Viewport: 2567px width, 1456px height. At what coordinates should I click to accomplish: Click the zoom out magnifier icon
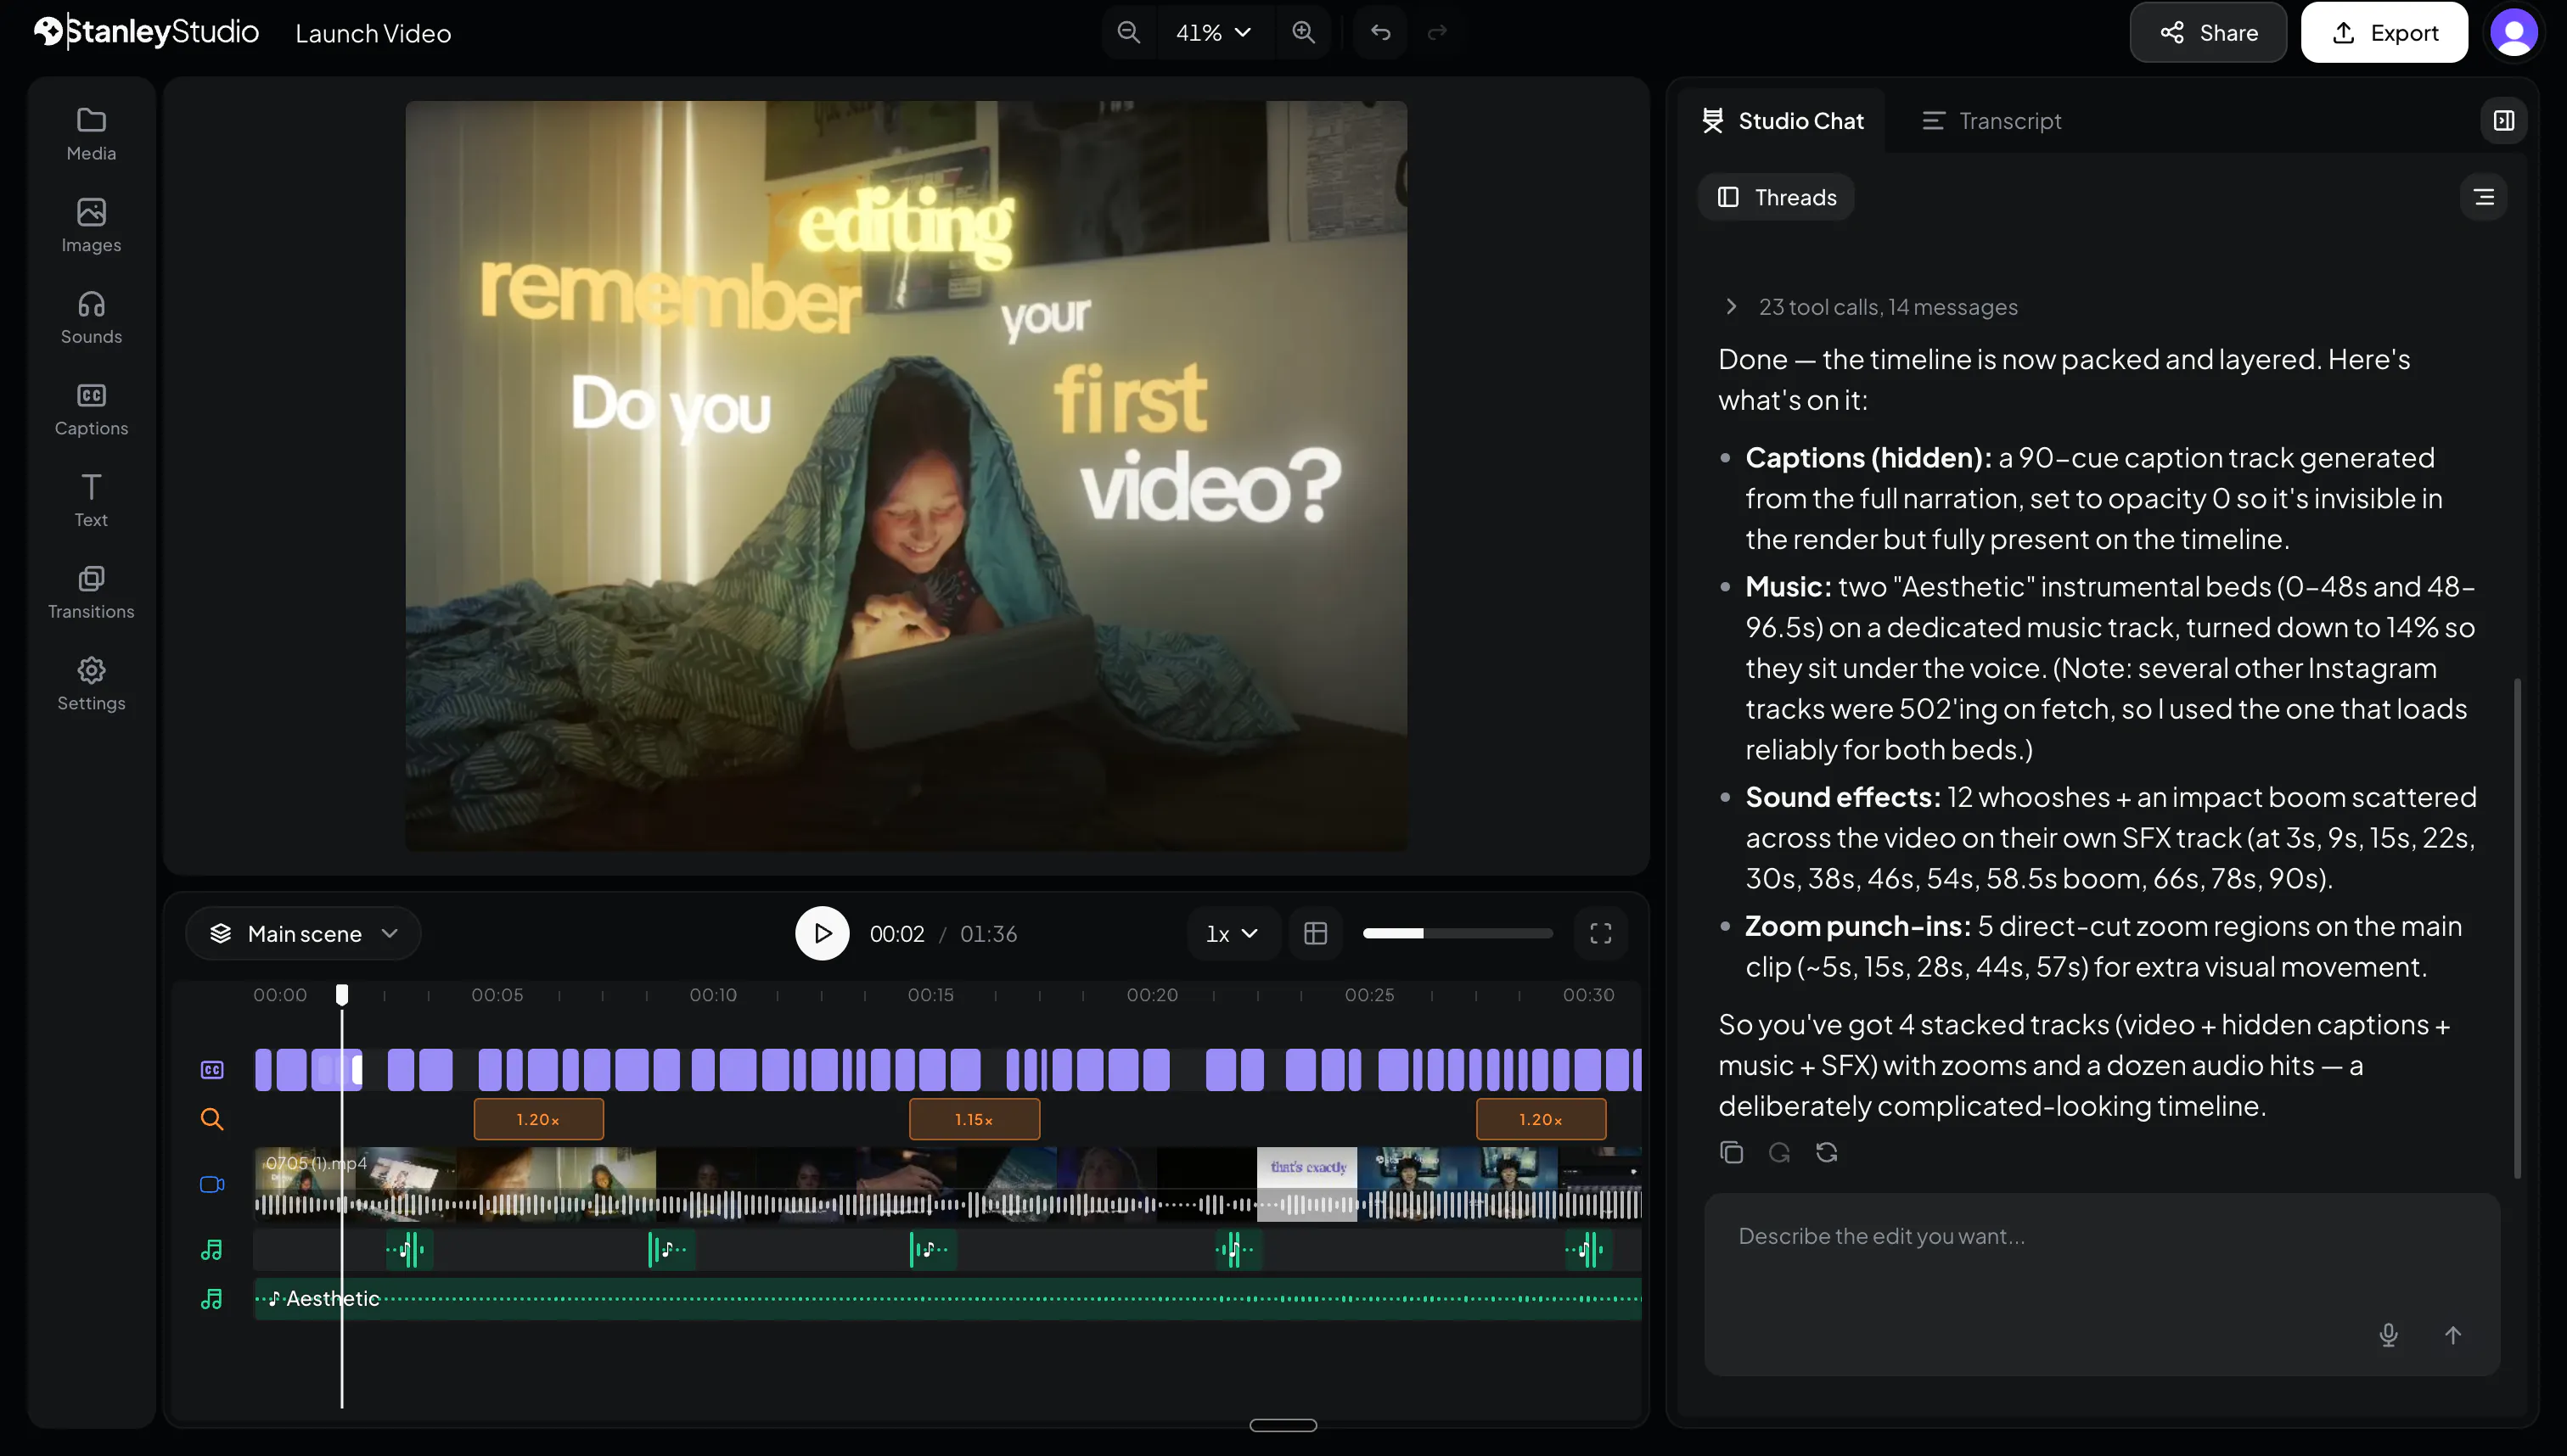1128,33
